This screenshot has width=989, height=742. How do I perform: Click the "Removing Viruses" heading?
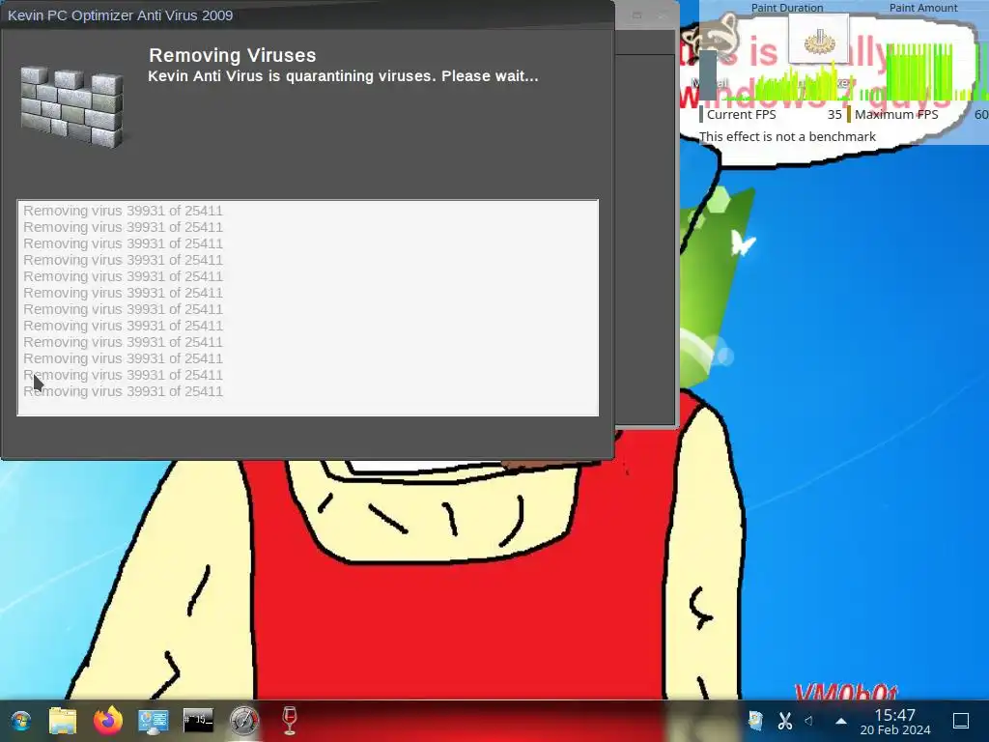coord(232,55)
